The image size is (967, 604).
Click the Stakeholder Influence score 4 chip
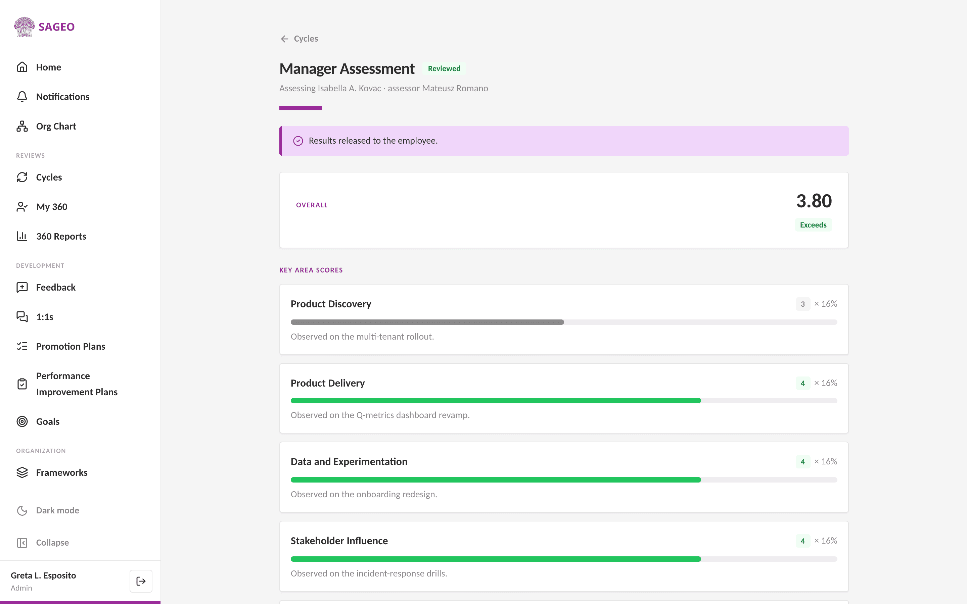pos(802,541)
